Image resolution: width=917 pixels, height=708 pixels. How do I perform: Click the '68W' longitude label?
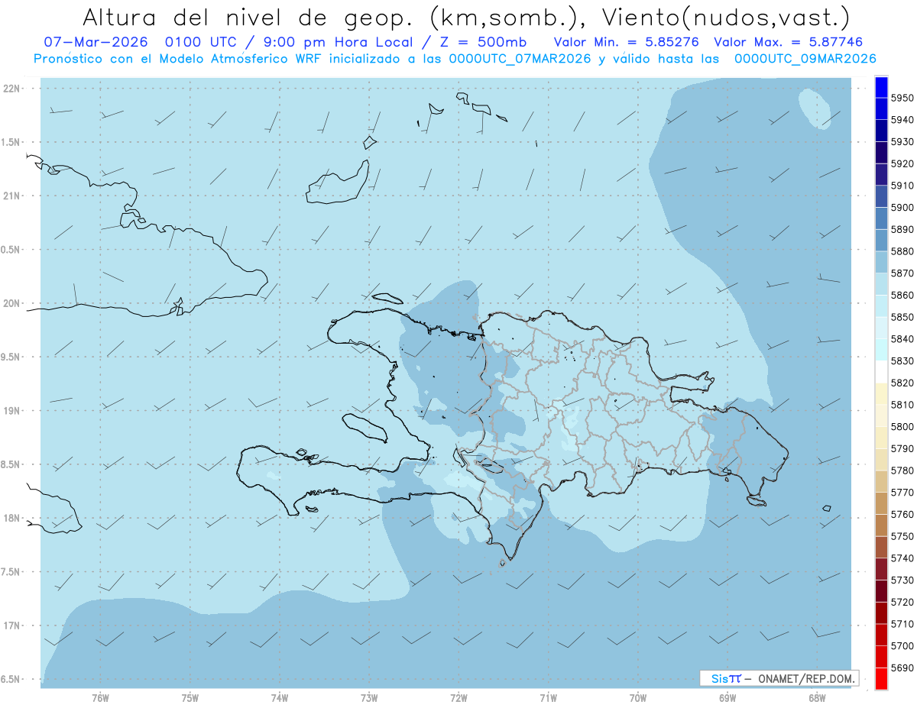click(x=817, y=699)
